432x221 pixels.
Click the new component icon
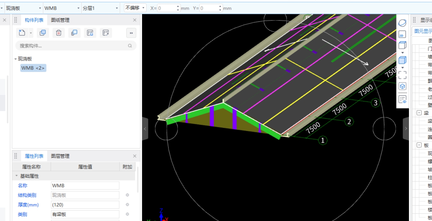pos(22,33)
